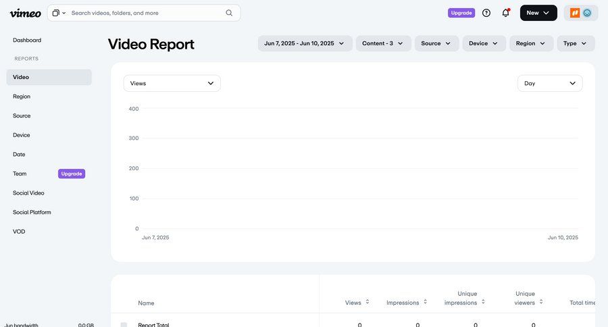Expand the Type filter dropdown
608x327 pixels.
click(576, 43)
